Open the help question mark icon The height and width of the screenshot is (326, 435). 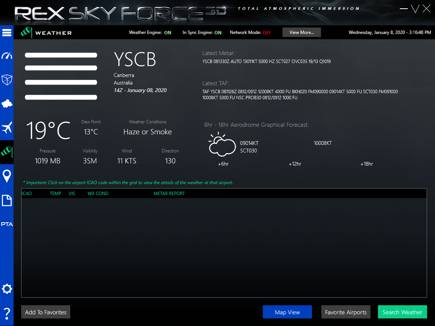(x=7, y=314)
